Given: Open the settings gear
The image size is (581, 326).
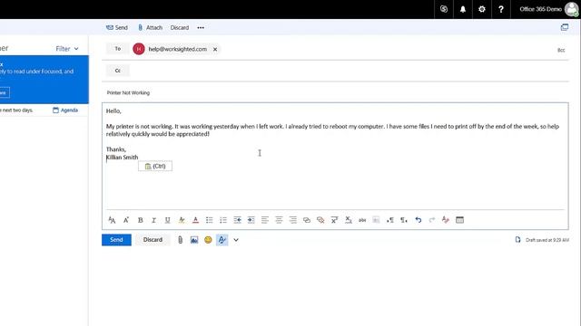Looking at the screenshot, I should click(482, 9).
